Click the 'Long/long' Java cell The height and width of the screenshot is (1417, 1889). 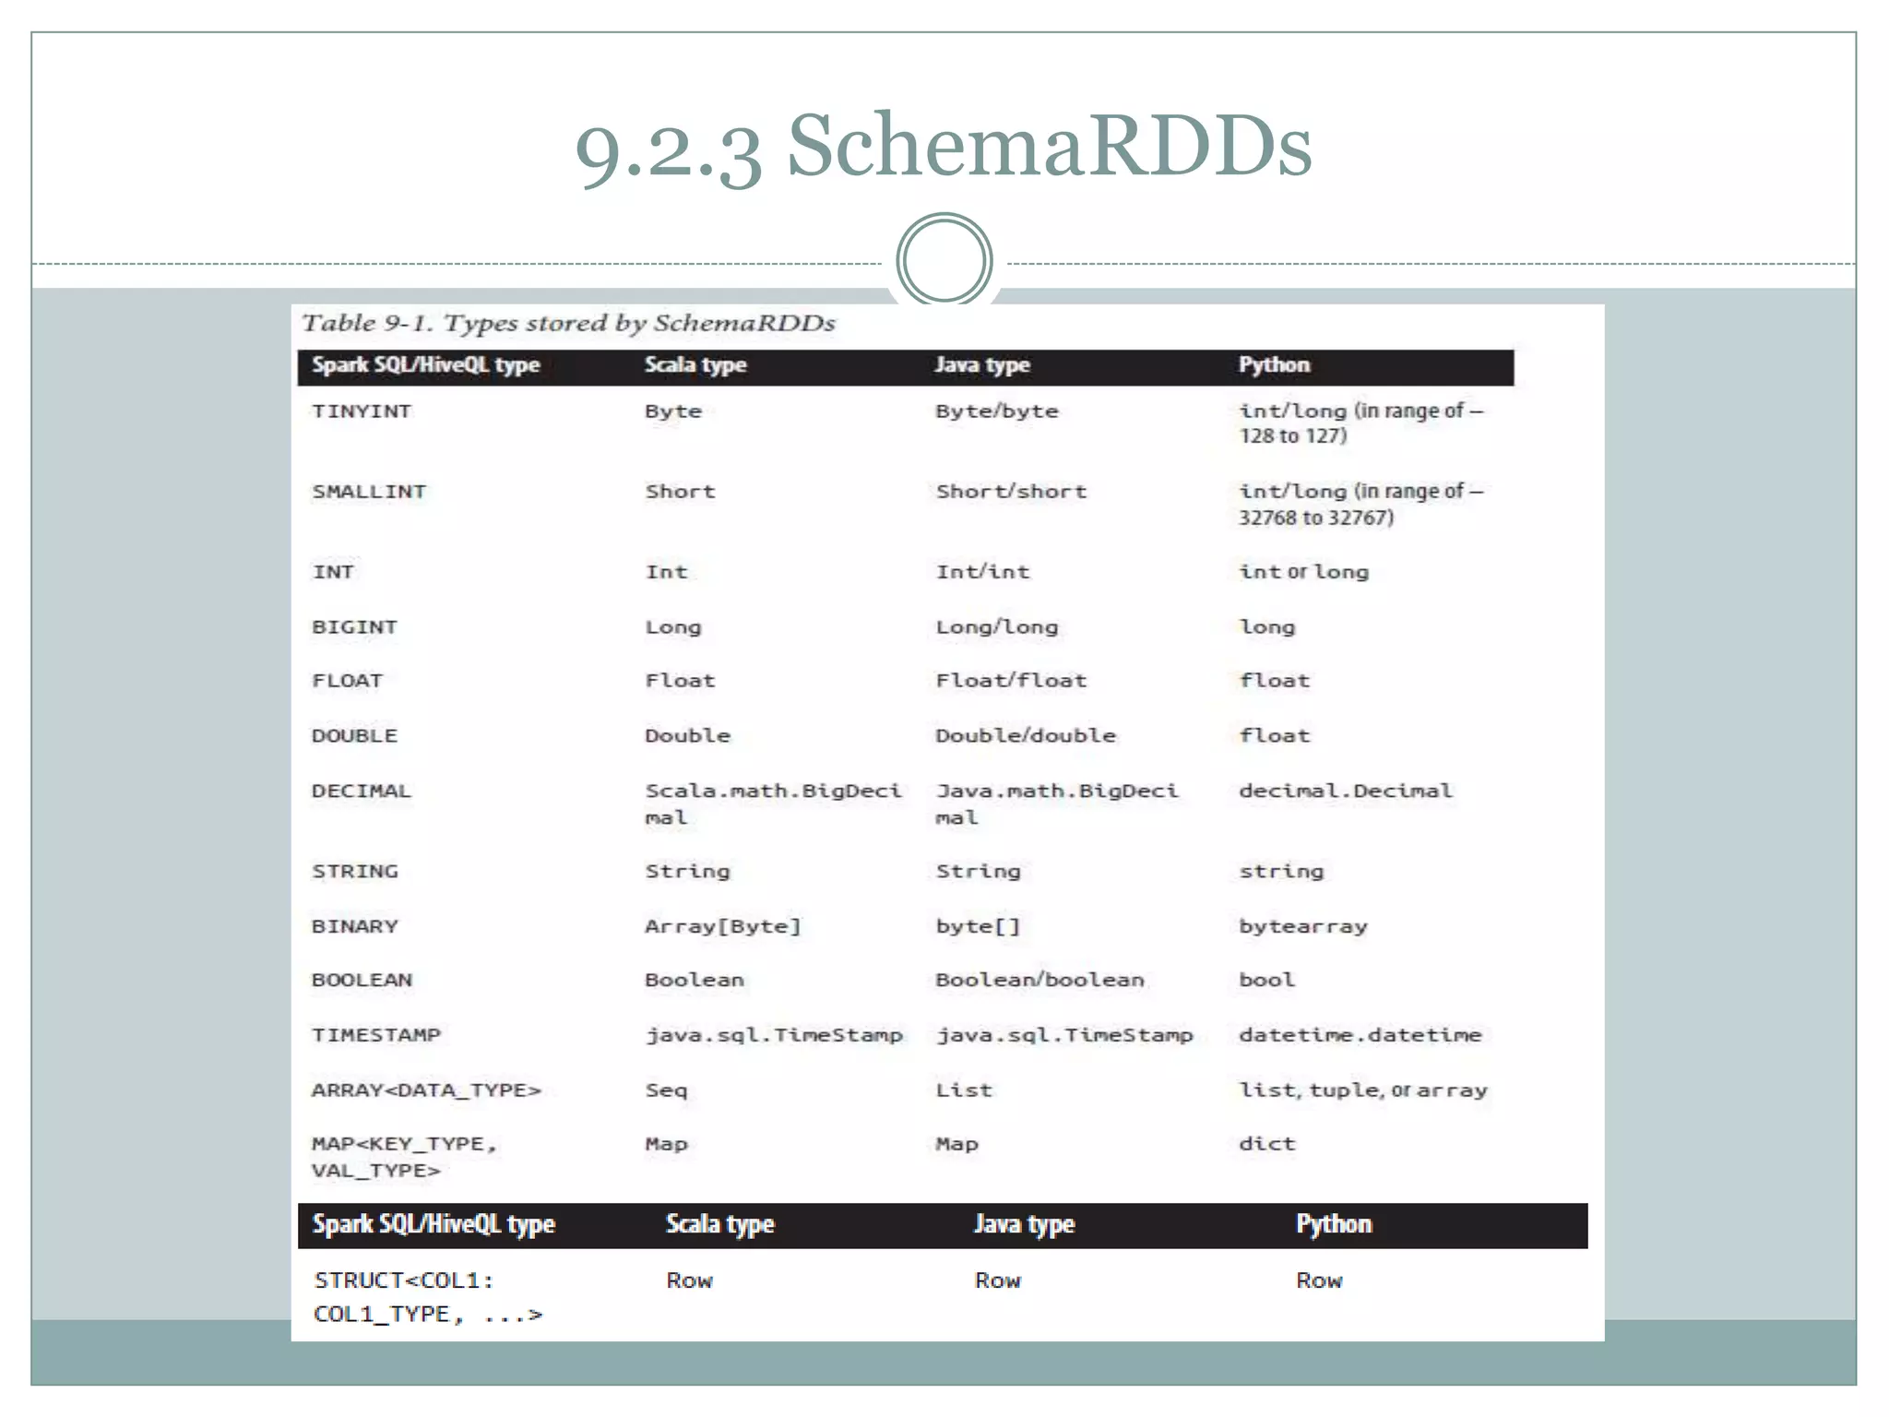(997, 627)
